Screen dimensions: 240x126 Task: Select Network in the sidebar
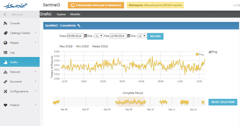[x=20, y=72]
